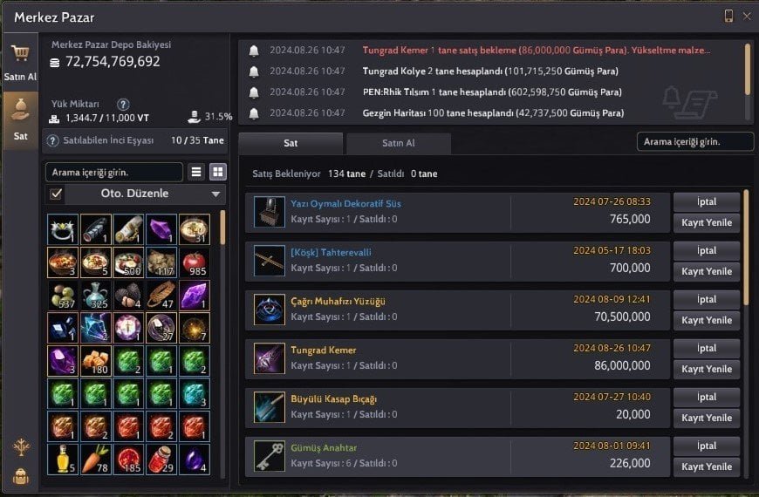Toggle the Oto. Düzenle checkbox

pos(56,194)
